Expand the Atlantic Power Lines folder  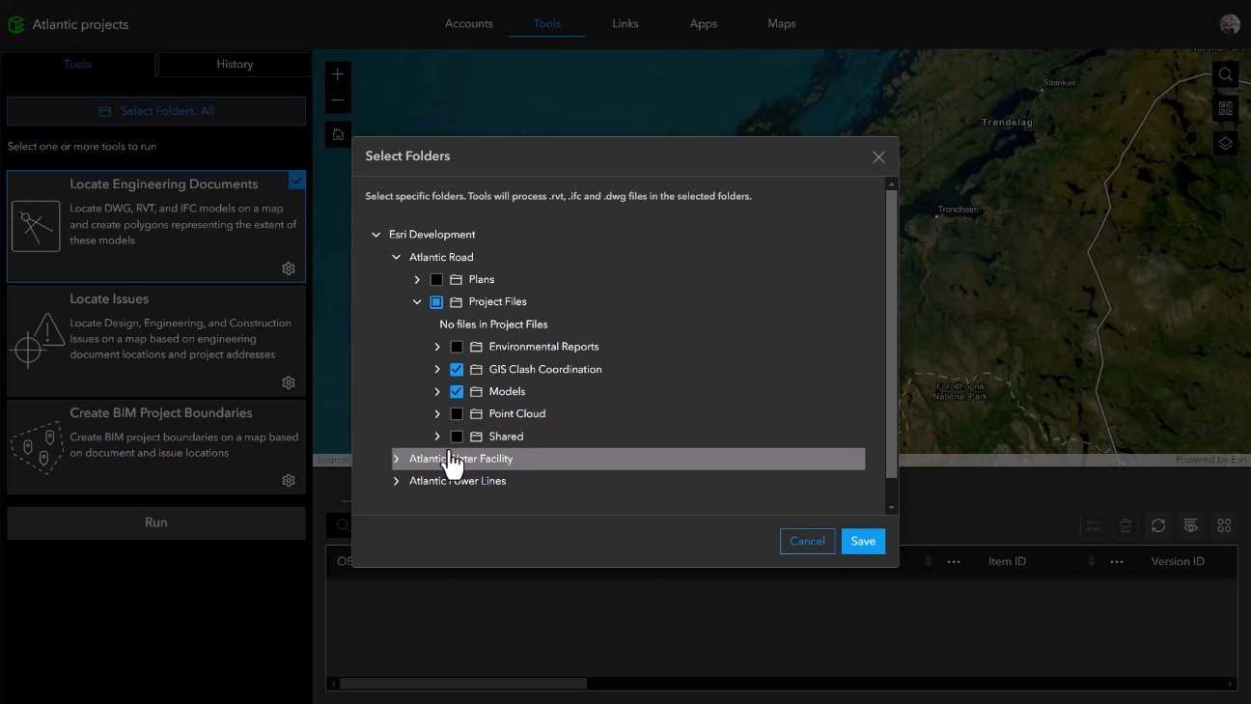pyautogui.click(x=395, y=480)
